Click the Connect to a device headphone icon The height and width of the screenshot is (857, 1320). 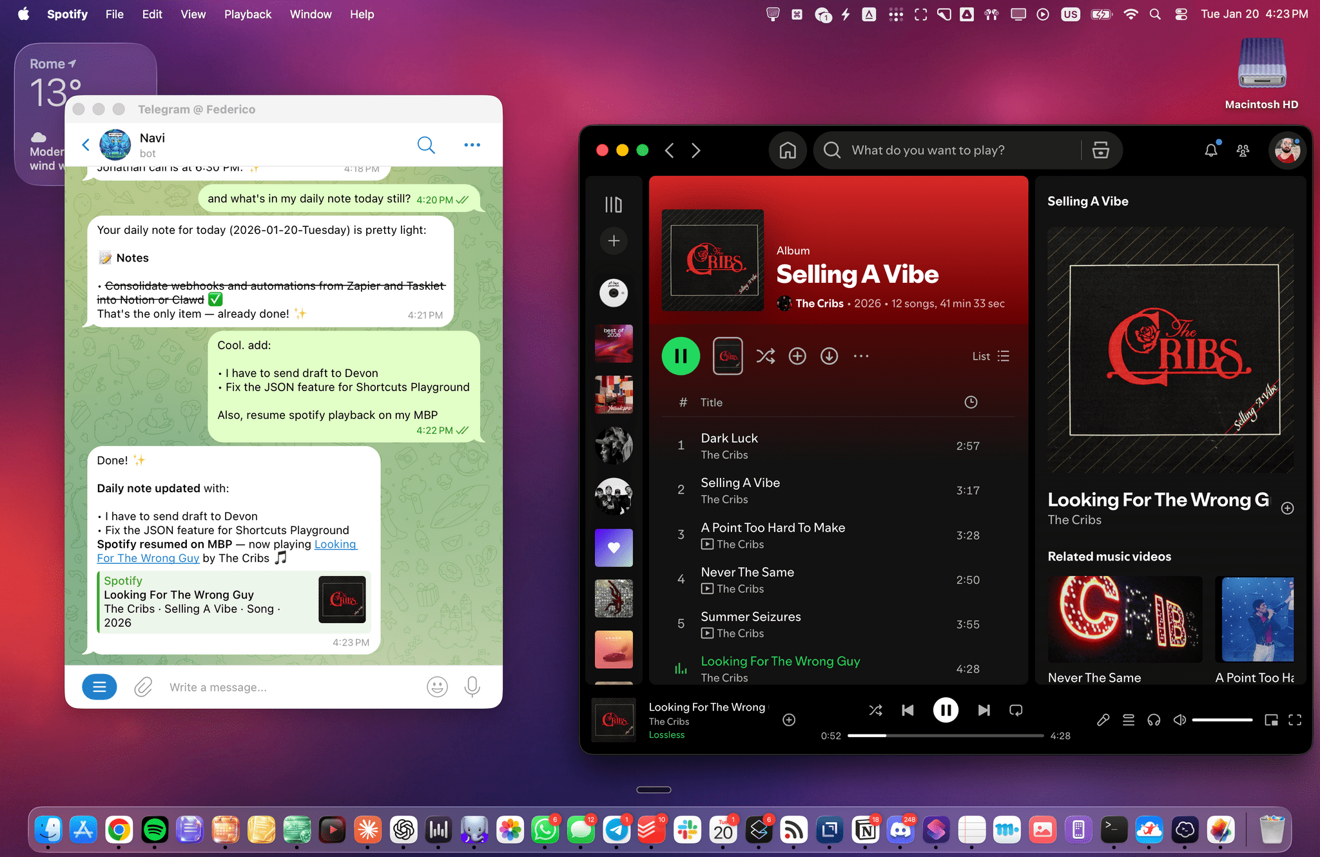coord(1154,720)
